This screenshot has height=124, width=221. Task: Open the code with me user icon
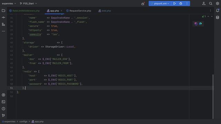pyautogui.click(x=204, y=3)
